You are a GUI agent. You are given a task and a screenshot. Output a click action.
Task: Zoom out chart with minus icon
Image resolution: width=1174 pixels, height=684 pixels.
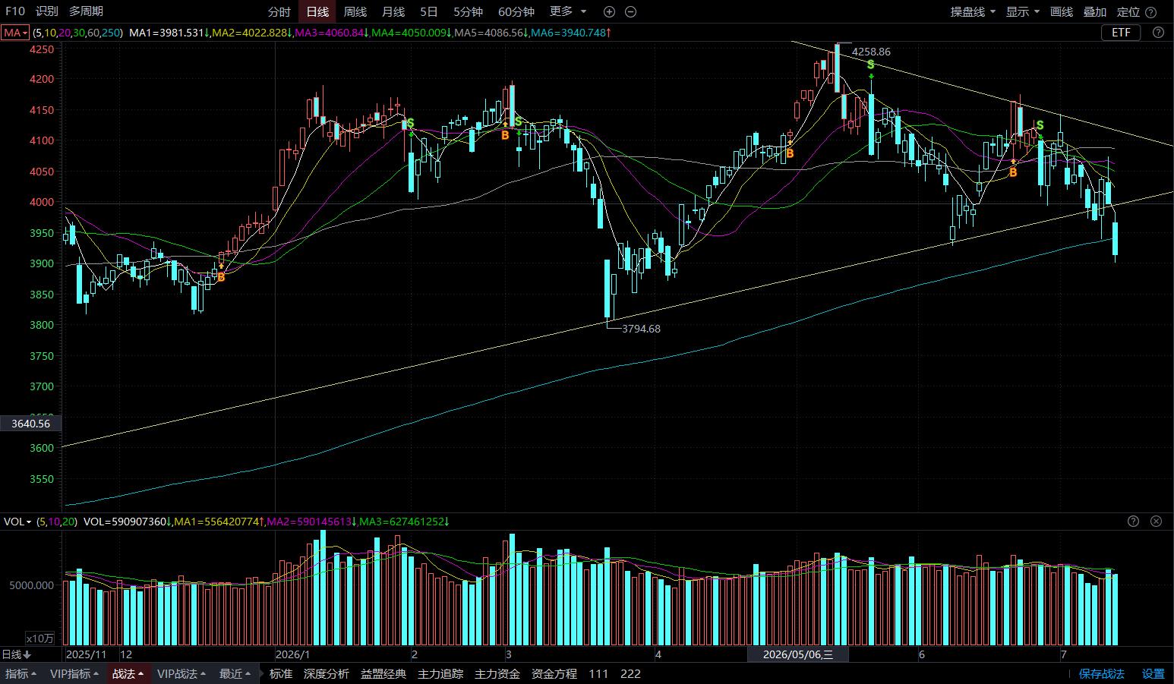coord(630,11)
